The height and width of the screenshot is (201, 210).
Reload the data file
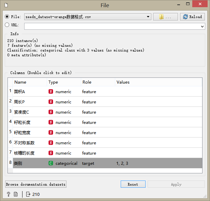click(192, 17)
